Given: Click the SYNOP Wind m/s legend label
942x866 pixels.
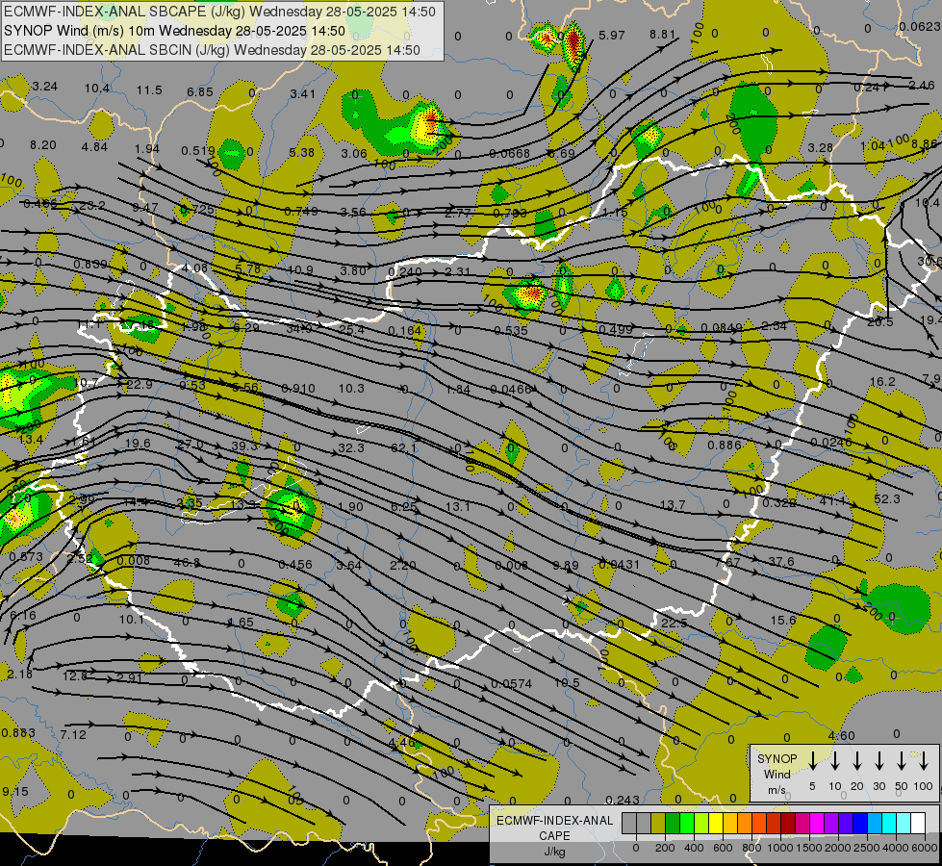Looking at the screenshot, I should point(777,775).
